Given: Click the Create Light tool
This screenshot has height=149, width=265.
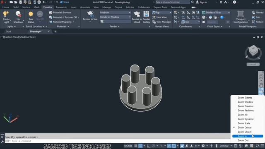Looking at the screenshot, I should 6,17.
